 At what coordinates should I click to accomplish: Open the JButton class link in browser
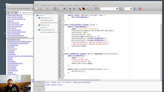[x=10, y=60]
